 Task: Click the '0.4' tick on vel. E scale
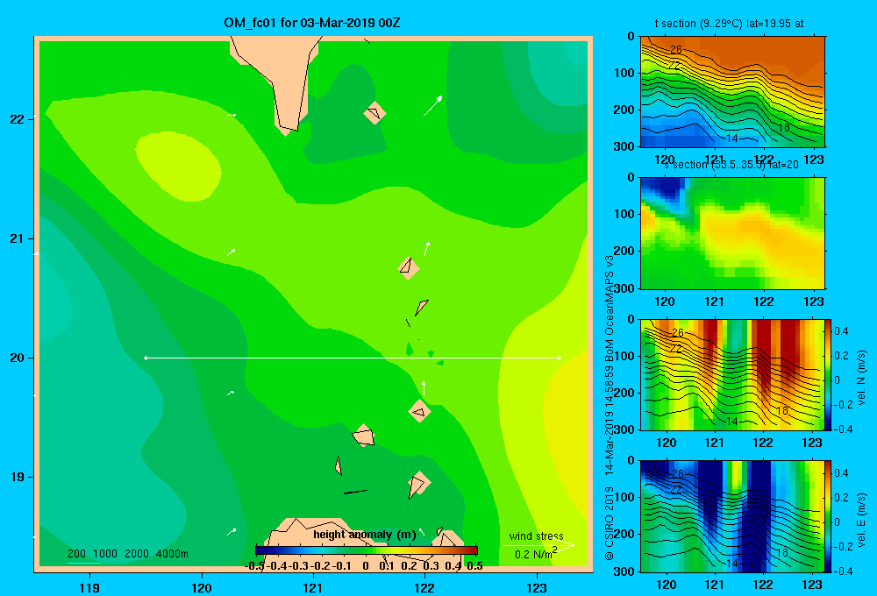coord(841,473)
